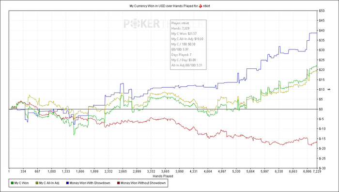Click the 7,229 x-axis tick label
Screen dimensions: 339x192
click(317, 172)
